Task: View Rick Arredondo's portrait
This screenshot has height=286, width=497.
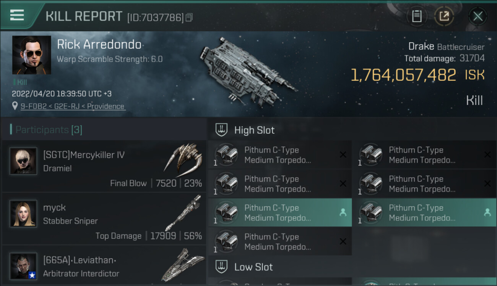Action: pos(31,55)
